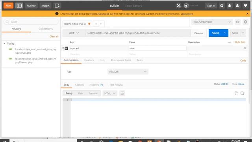Image resolution: width=252 pixels, height=142 pixels.
Task: Open the request Headers tab
Action: tap(89, 60)
